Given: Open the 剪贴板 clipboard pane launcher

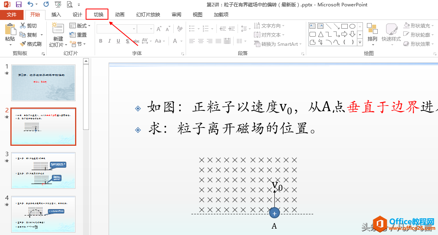Looking at the screenshot, I should tap(43, 54).
